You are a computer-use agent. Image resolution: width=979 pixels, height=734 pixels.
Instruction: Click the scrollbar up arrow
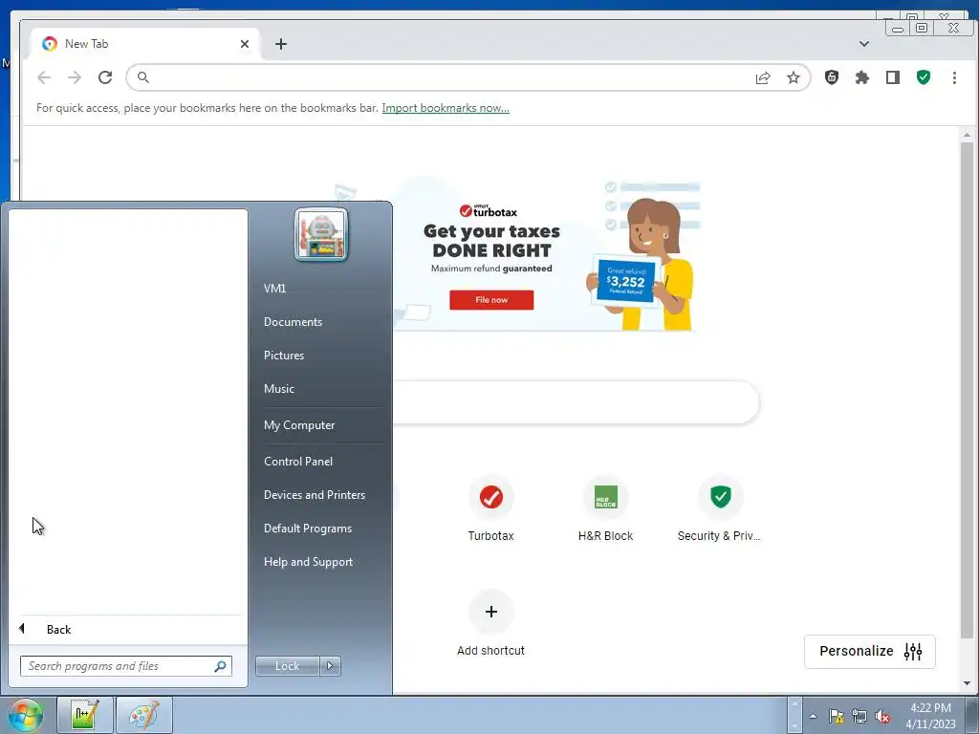click(967, 135)
